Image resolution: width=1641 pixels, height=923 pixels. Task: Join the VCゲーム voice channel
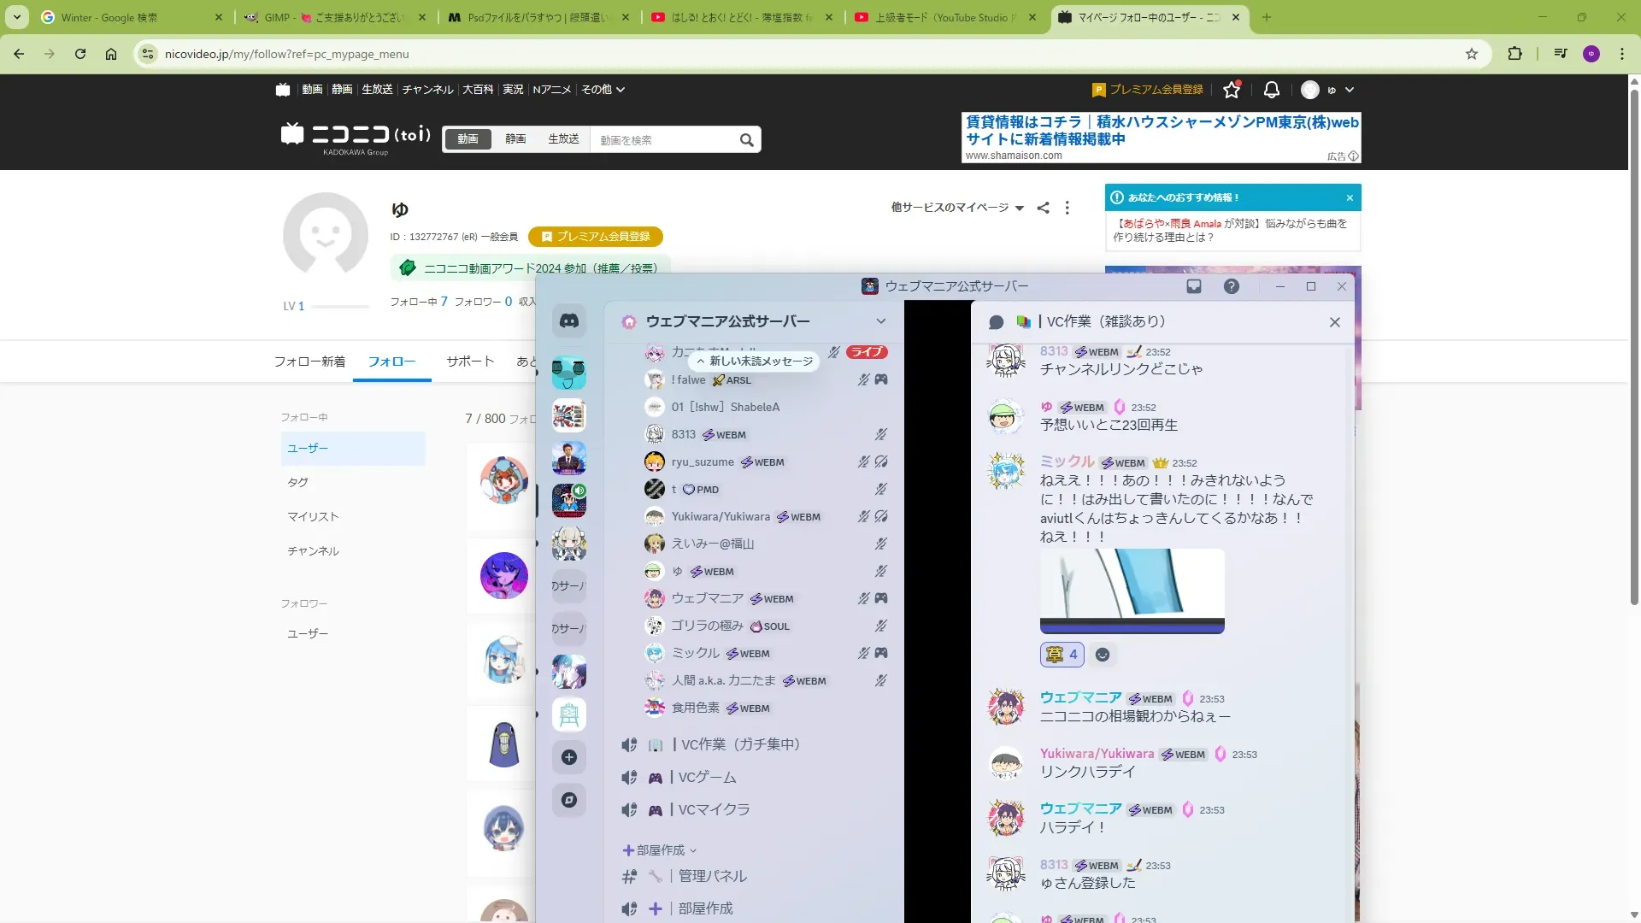[x=707, y=778]
